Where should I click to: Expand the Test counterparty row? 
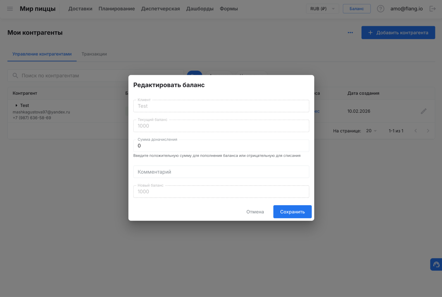click(x=16, y=105)
